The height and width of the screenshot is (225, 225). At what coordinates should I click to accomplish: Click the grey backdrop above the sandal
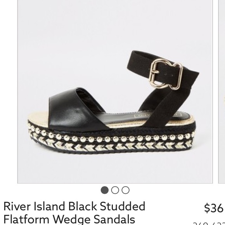(x=115, y=26)
